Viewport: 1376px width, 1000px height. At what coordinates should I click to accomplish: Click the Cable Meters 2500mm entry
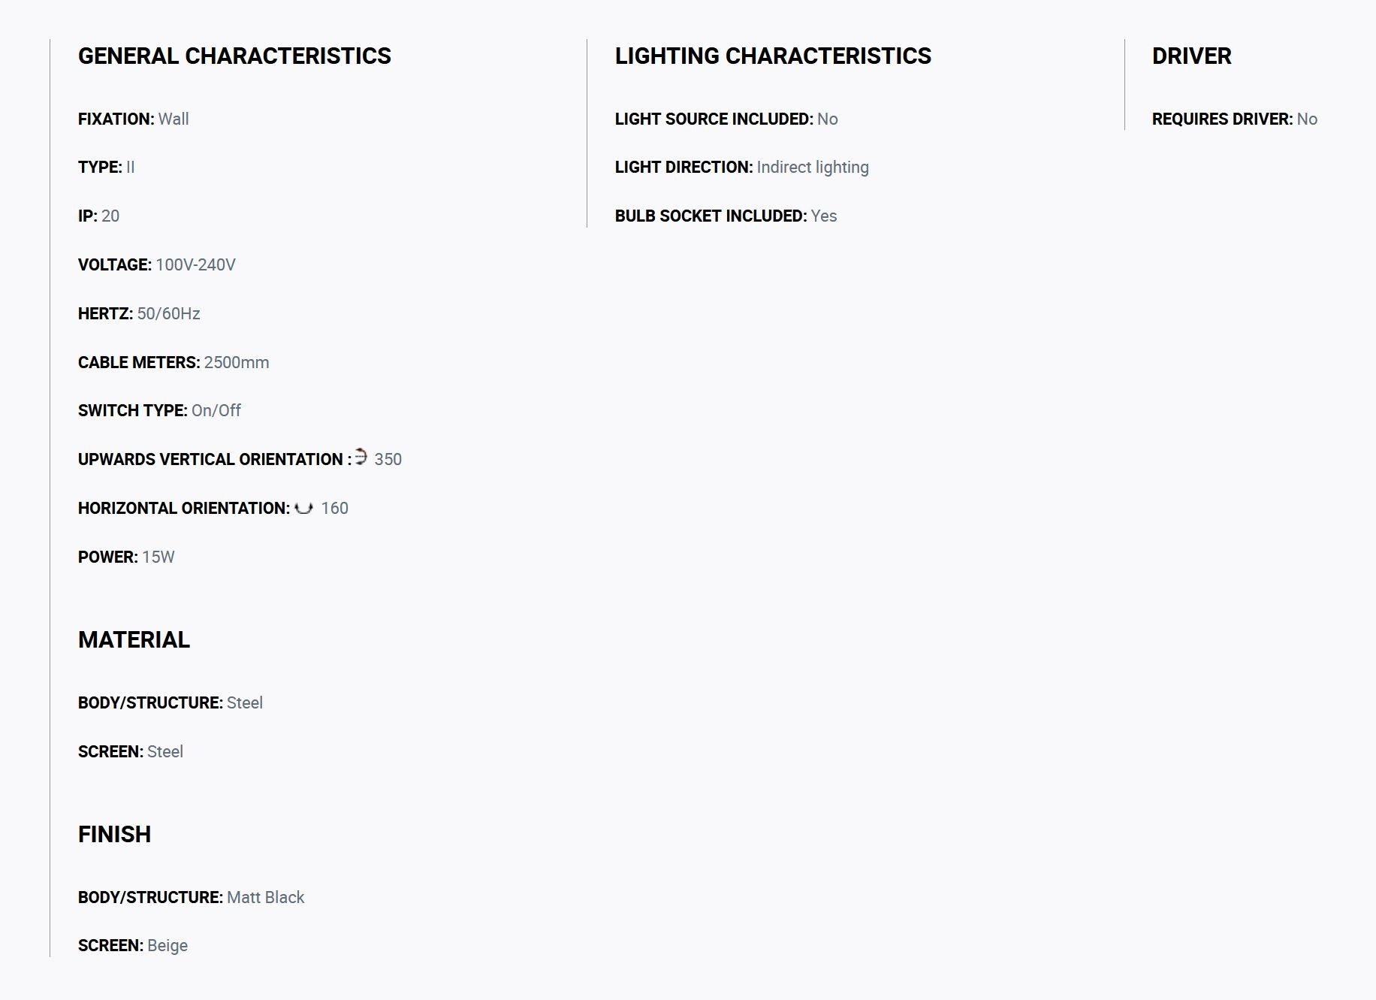point(174,362)
